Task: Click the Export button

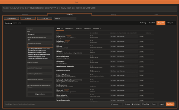Action: pos(154,104)
